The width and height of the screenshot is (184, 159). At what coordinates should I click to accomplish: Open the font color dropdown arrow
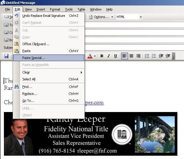pos(95,56)
